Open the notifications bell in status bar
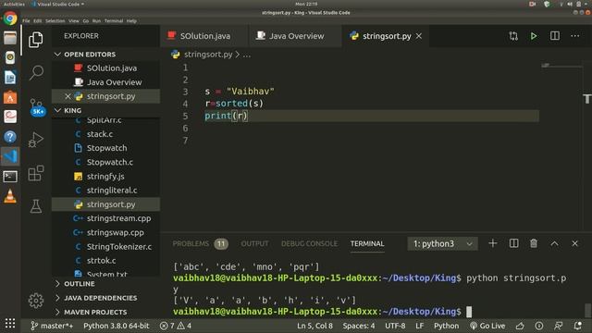The image size is (592, 333). tap(577, 326)
